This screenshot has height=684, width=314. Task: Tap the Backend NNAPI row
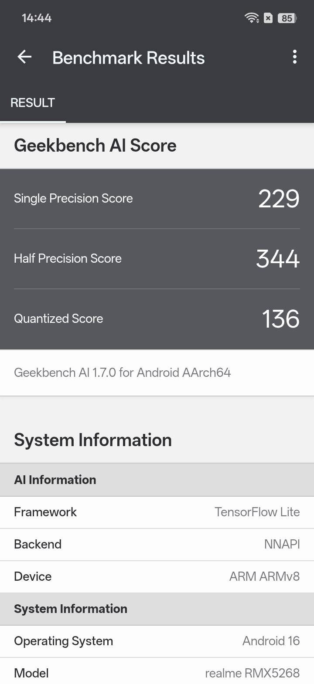coord(157,545)
